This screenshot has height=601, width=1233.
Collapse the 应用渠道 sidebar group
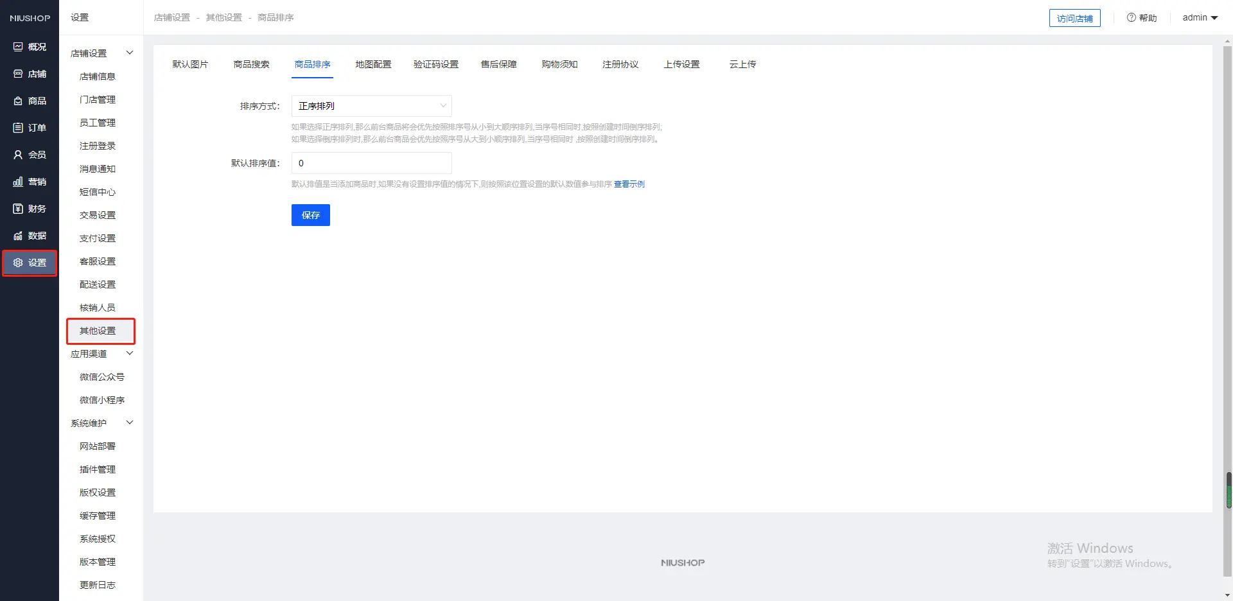click(x=129, y=353)
